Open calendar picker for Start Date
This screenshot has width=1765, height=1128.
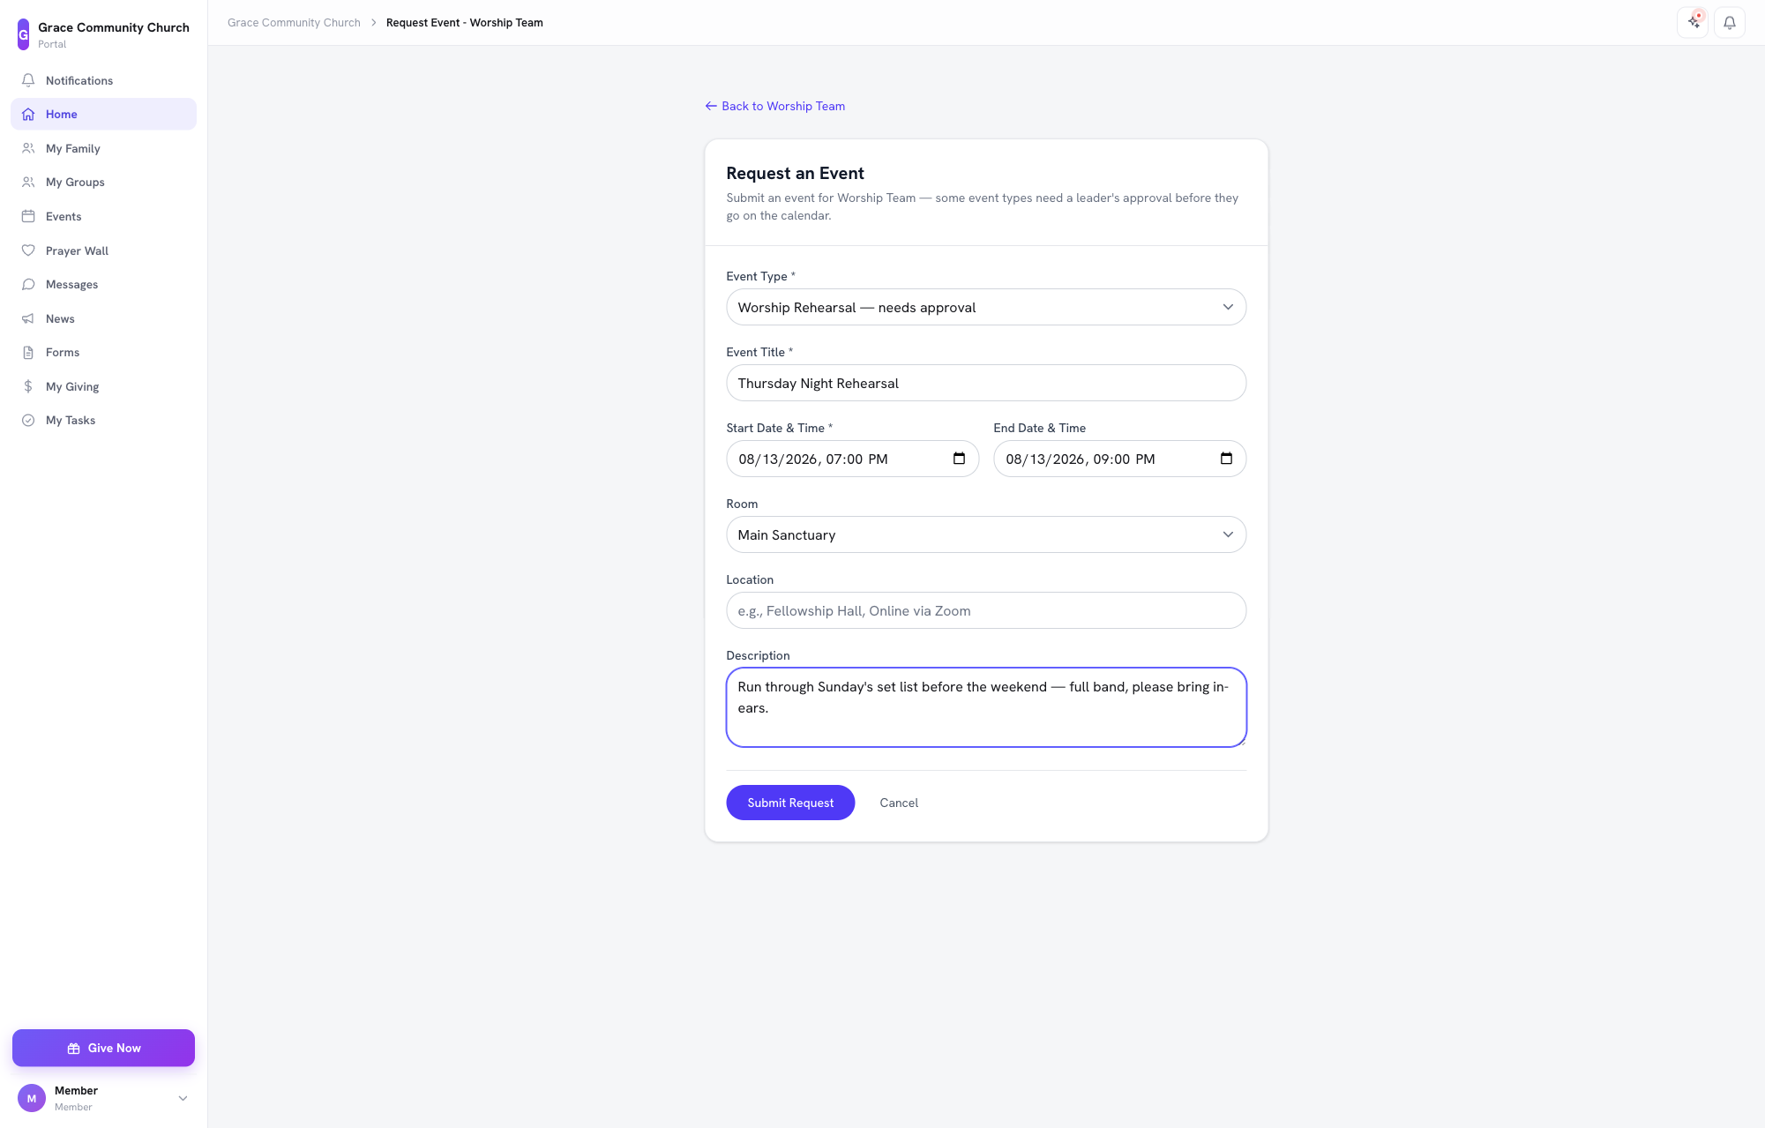[x=959, y=459]
